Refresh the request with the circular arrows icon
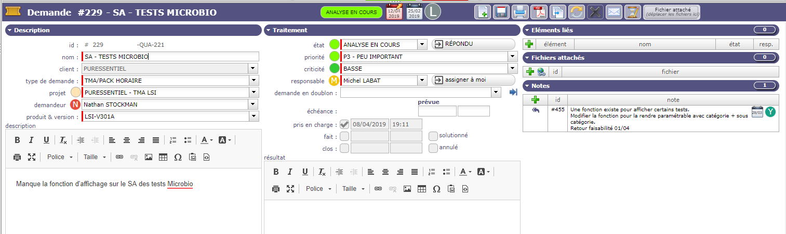Screen dimensions: 786x234 pos(577,11)
